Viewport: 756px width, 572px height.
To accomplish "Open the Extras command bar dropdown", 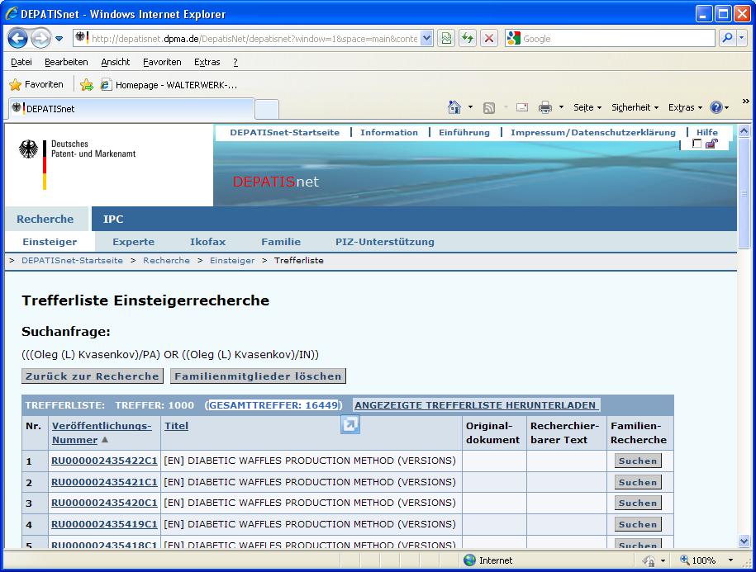I will tap(685, 107).
